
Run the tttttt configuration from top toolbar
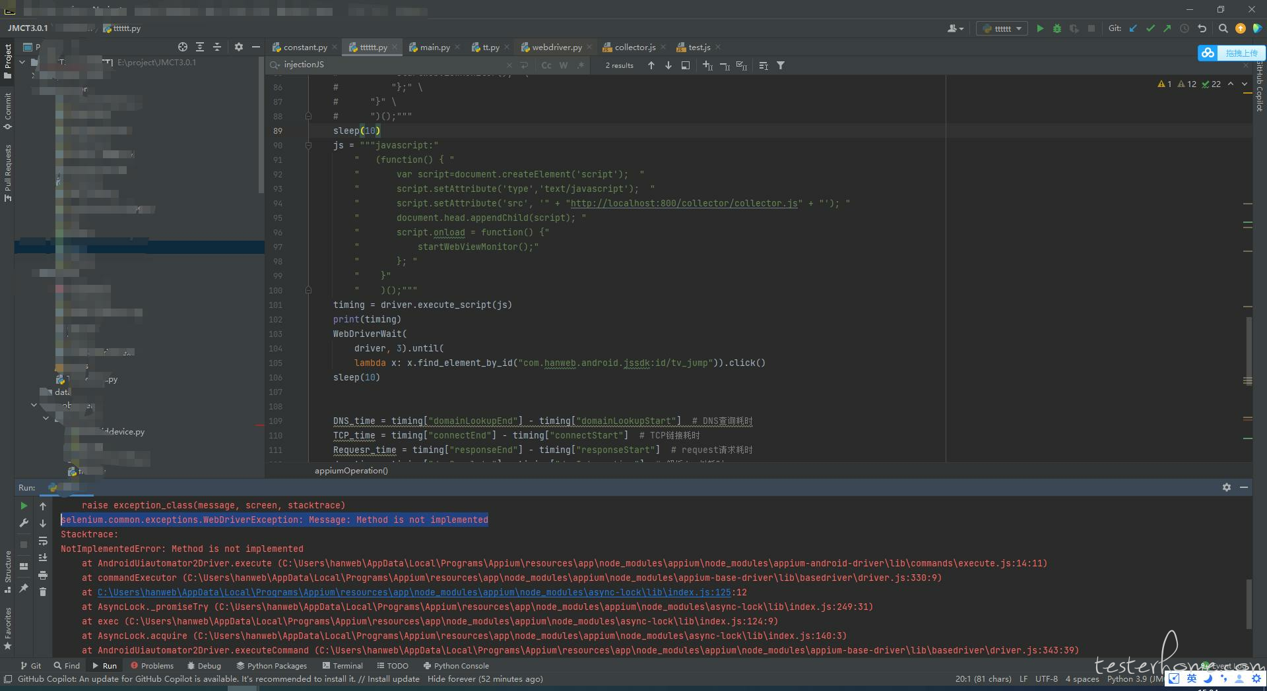pos(1040,28)
